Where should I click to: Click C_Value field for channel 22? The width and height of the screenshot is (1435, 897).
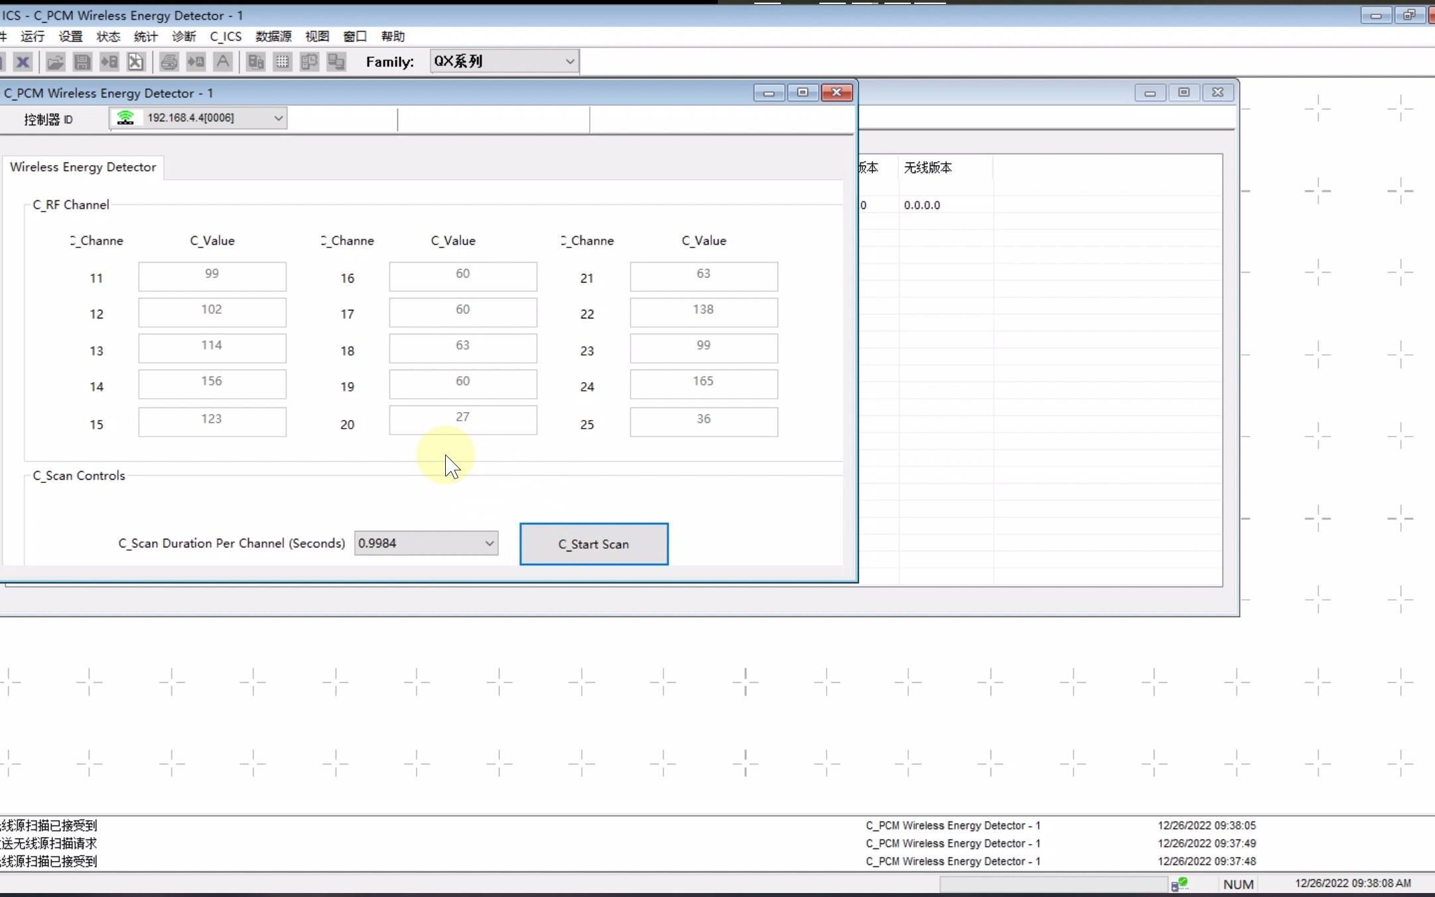[703, 309]
